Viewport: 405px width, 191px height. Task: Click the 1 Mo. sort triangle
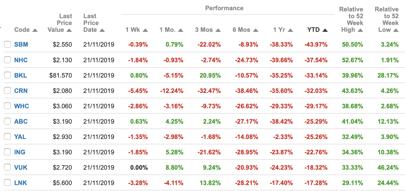tap(181, 30)
